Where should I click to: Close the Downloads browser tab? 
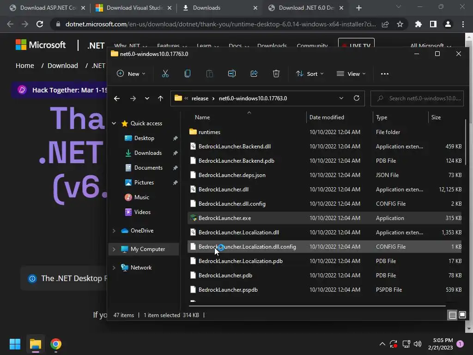tap(255, 8)
